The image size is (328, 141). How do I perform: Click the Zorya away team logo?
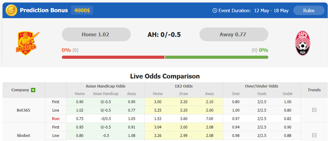[x=302, y=43]
